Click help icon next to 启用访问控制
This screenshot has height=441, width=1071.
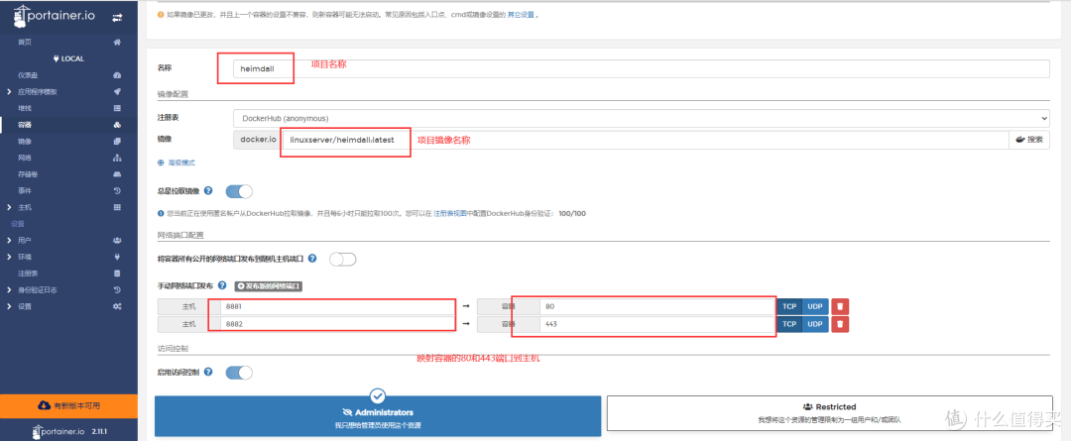tap(208, 372)
